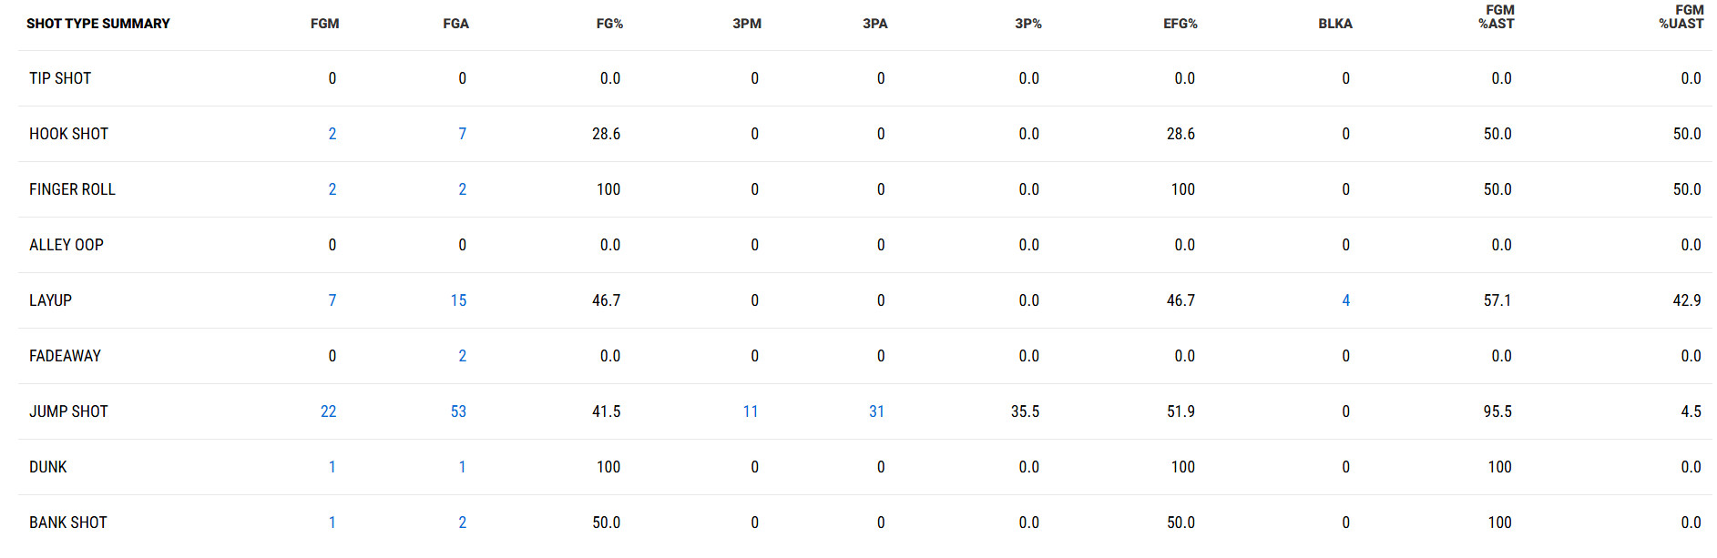Click the Shot Type Summary header

[x=98, y=24]
